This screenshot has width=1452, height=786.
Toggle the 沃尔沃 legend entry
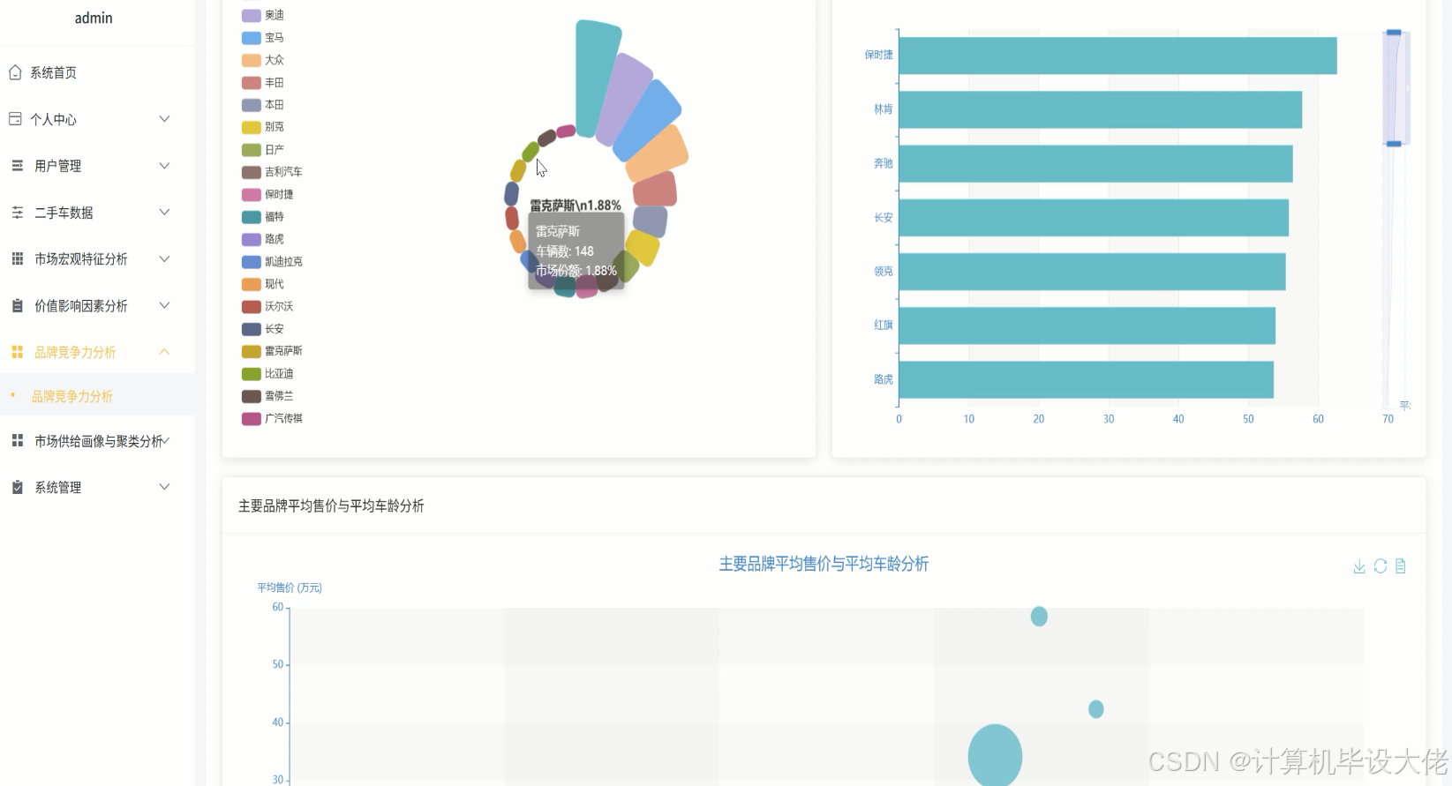coord(267,307)
